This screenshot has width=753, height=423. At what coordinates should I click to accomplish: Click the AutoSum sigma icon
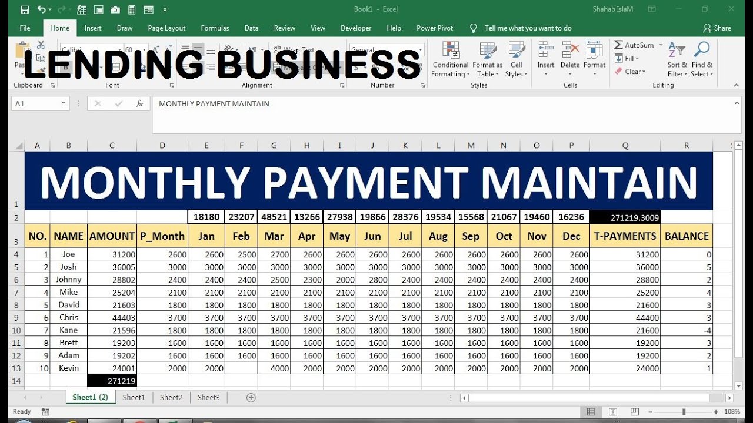click(x=618, y=45)
